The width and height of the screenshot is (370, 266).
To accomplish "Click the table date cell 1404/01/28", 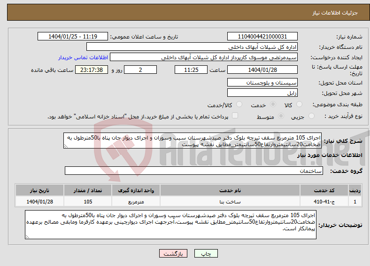I will (39, 202).
